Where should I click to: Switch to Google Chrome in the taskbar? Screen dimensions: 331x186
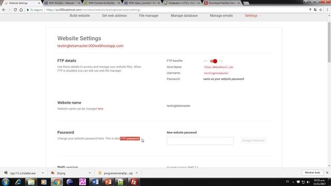click(56, 182)
